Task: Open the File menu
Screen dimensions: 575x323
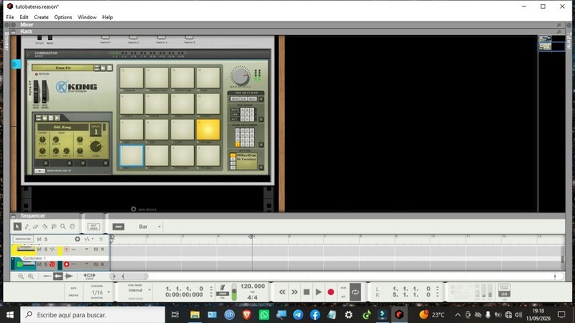Action: click(x=10, y=18)
